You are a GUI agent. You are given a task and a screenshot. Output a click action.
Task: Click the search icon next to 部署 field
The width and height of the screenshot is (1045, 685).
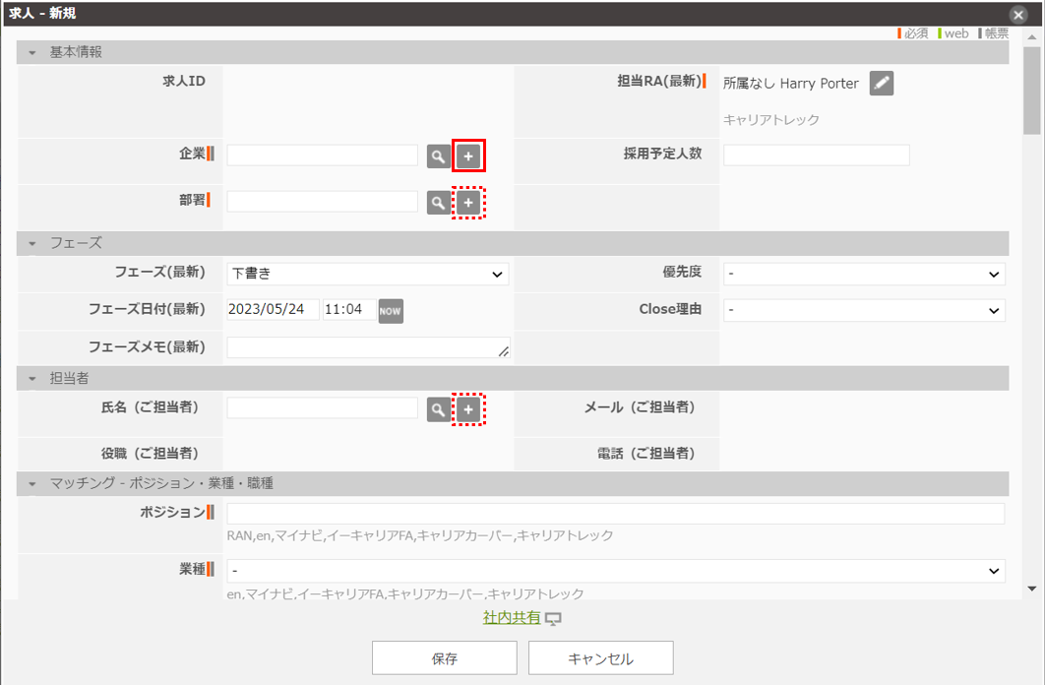[438, 202]
